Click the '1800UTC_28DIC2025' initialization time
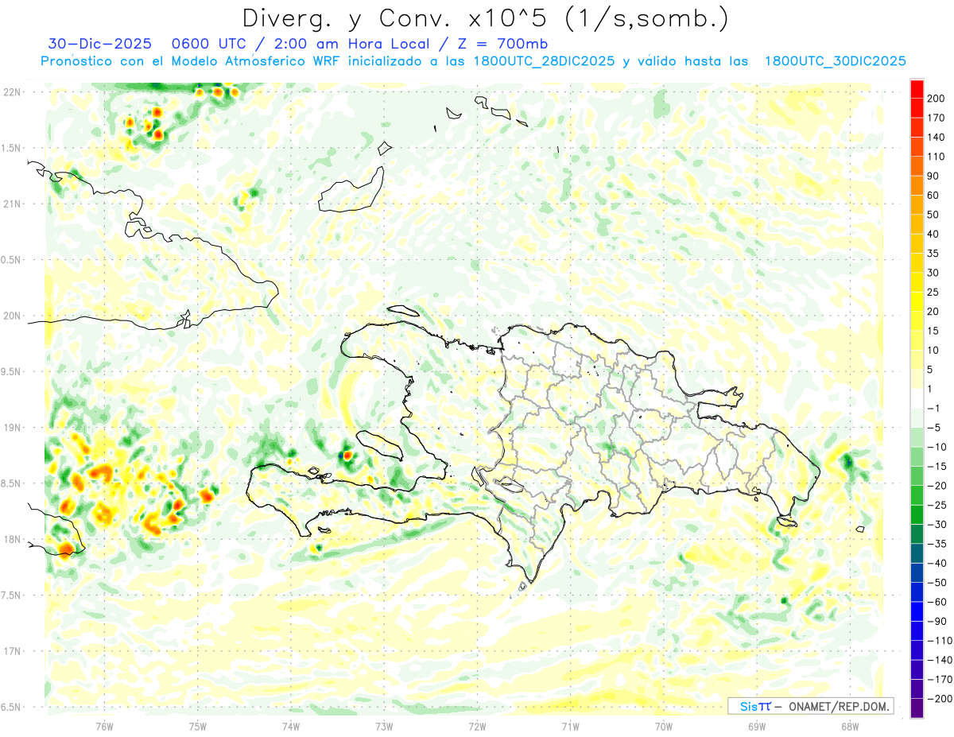Viewport: 954px width, 737px height. click(544, 61)
